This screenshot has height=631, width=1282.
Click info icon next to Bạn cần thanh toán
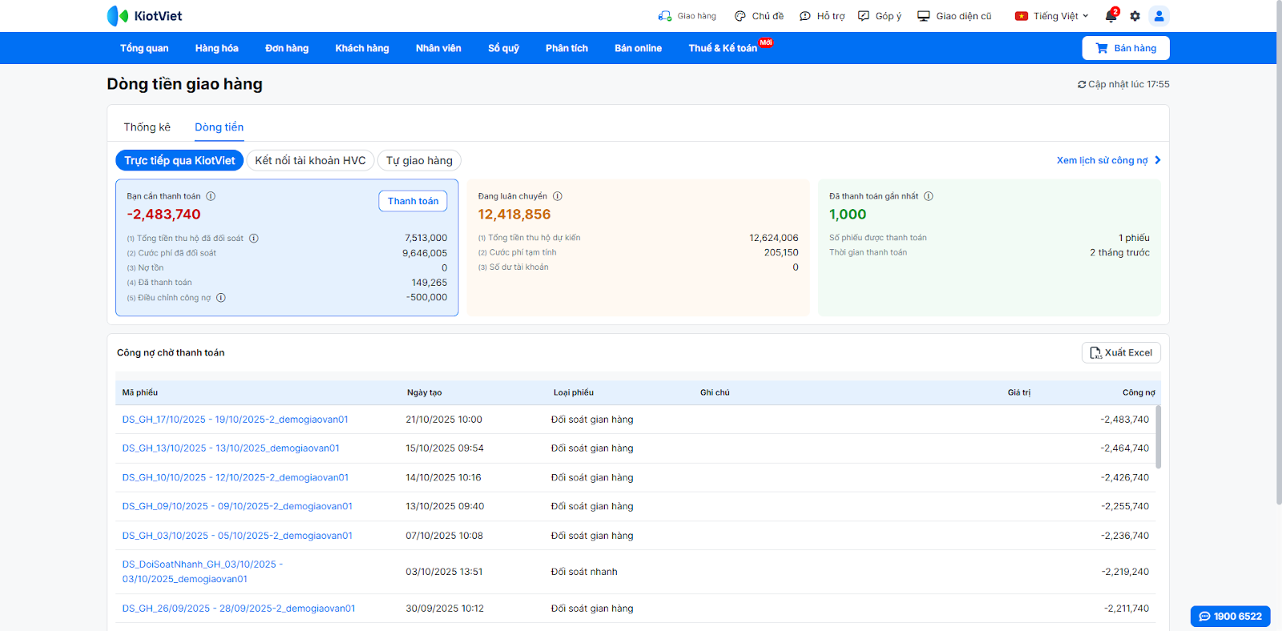(211, 196)
